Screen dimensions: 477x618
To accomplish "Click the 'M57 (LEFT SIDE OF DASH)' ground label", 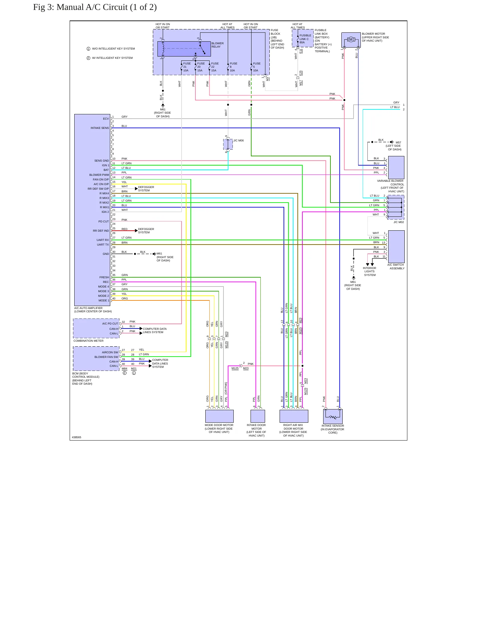I will [393, 146].
